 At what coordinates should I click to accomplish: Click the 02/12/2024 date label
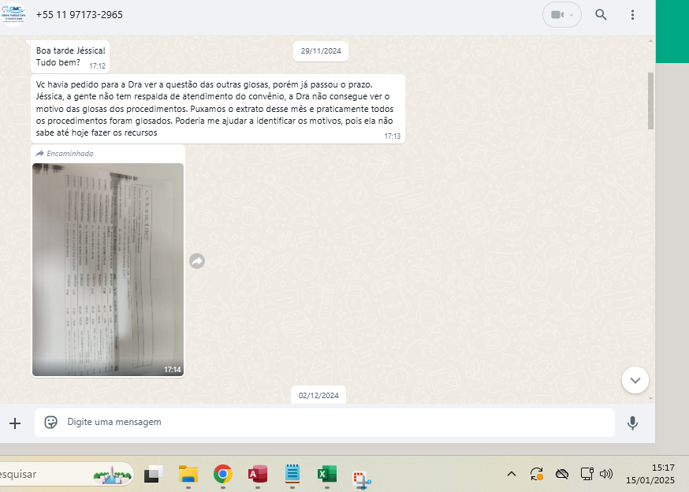[x=318, y=395]
